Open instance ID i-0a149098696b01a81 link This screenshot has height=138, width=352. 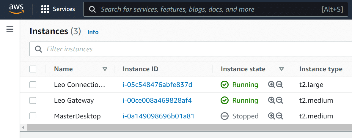[158, 116]
